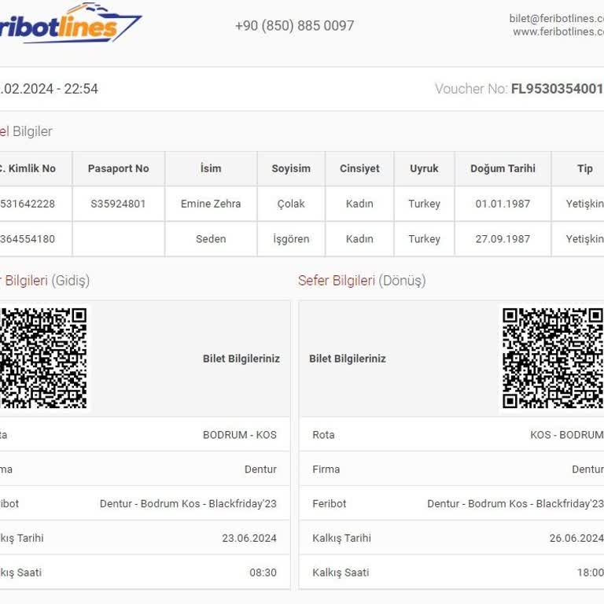
Task: Select departure time 18:00
Action: tap(590, 573)
